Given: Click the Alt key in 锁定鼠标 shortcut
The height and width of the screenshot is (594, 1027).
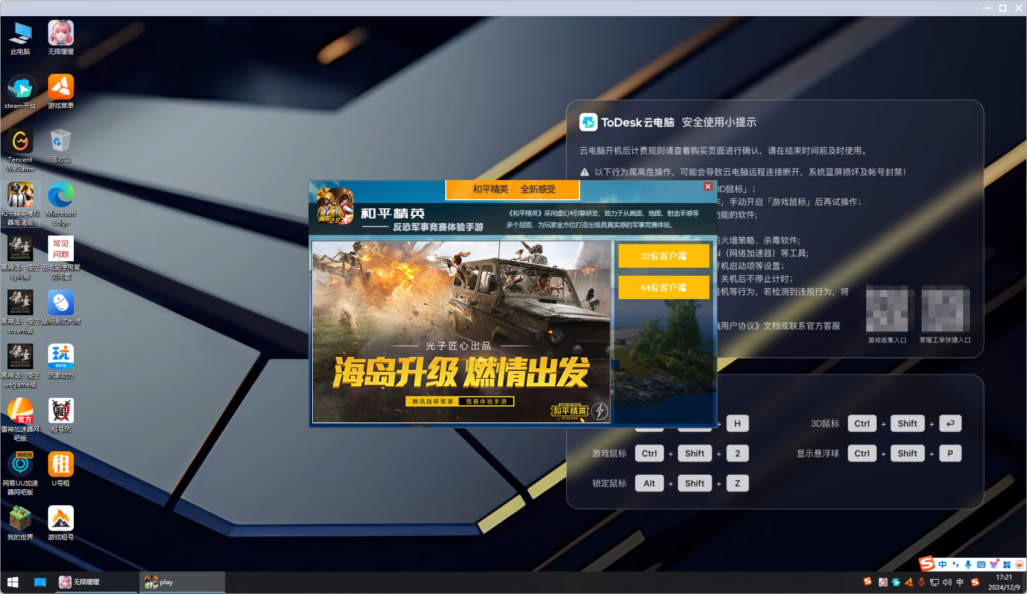Looking at the screenshot, I should point(649,483).
